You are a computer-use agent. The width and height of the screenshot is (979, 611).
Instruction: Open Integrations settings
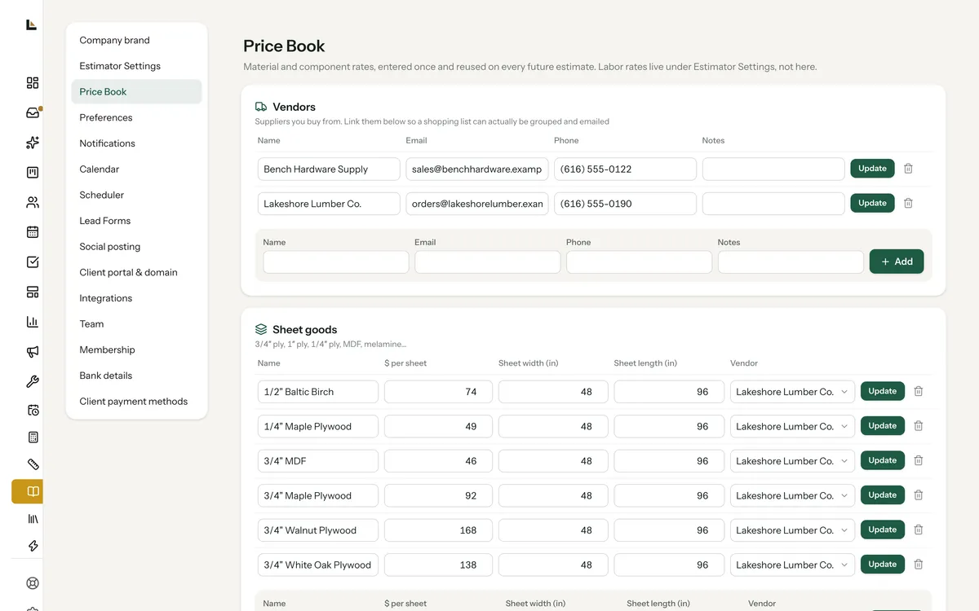tap(136, 298)
